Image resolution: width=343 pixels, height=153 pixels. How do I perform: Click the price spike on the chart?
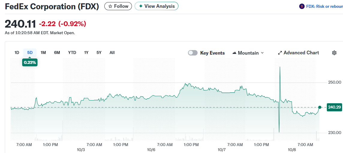pyautogui.click(x=280, y=67)
